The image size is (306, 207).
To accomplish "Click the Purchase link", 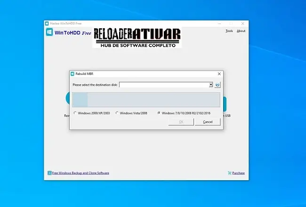I will 239,173.
